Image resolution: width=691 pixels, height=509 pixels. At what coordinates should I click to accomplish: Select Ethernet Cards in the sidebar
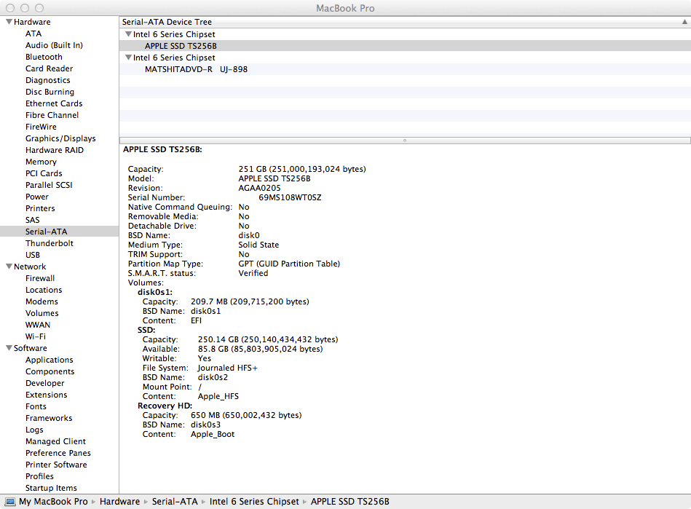(54, 103)
